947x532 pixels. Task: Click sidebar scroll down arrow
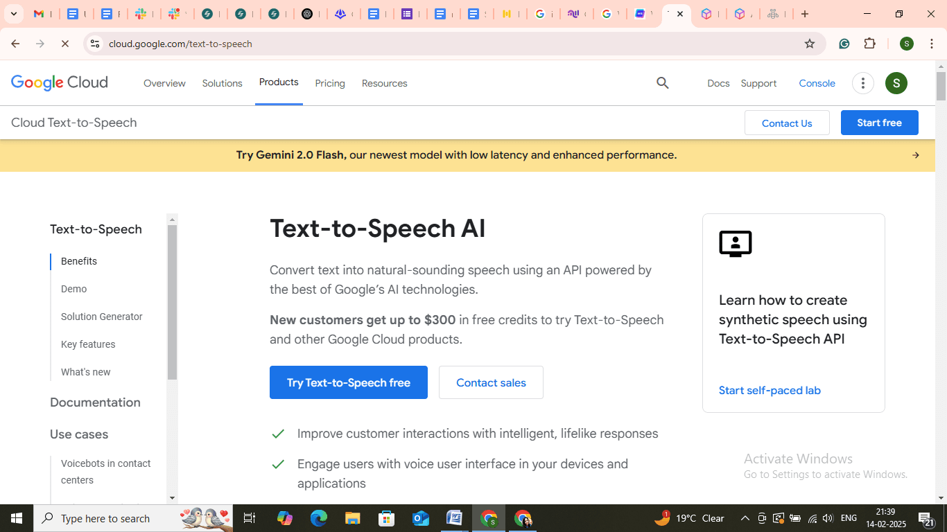click(172, 497)
